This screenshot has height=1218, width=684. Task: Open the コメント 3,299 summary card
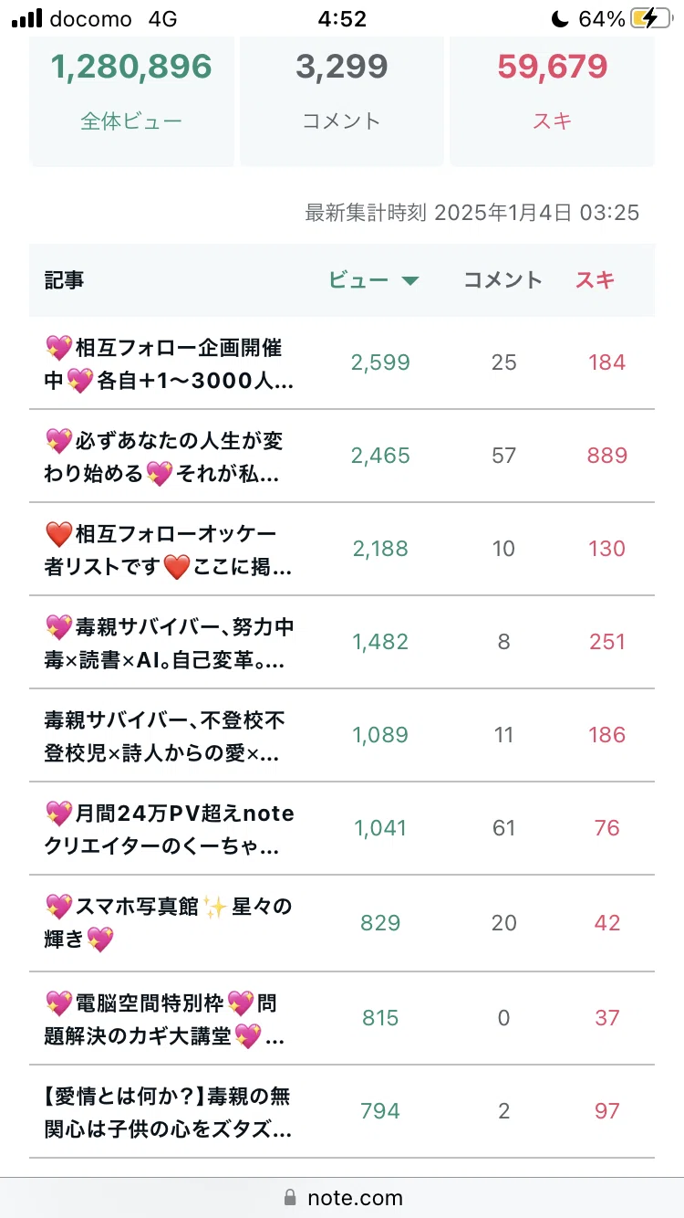(x=342, y=100)
